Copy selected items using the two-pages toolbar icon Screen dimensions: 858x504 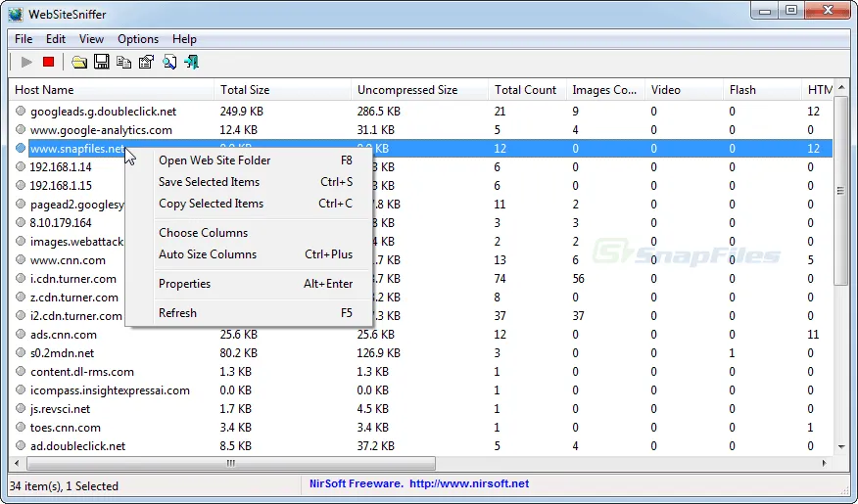[x=123, y=63]
